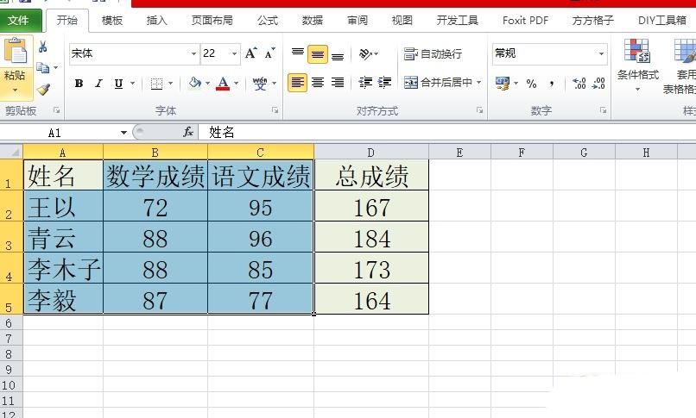Click the accounting number format icon

pos(503,83)
